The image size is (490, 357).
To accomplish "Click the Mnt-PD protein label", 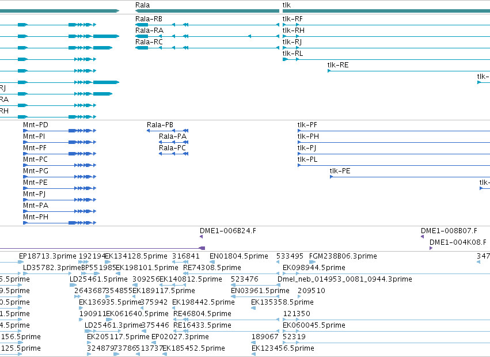I will pos(36,125).
